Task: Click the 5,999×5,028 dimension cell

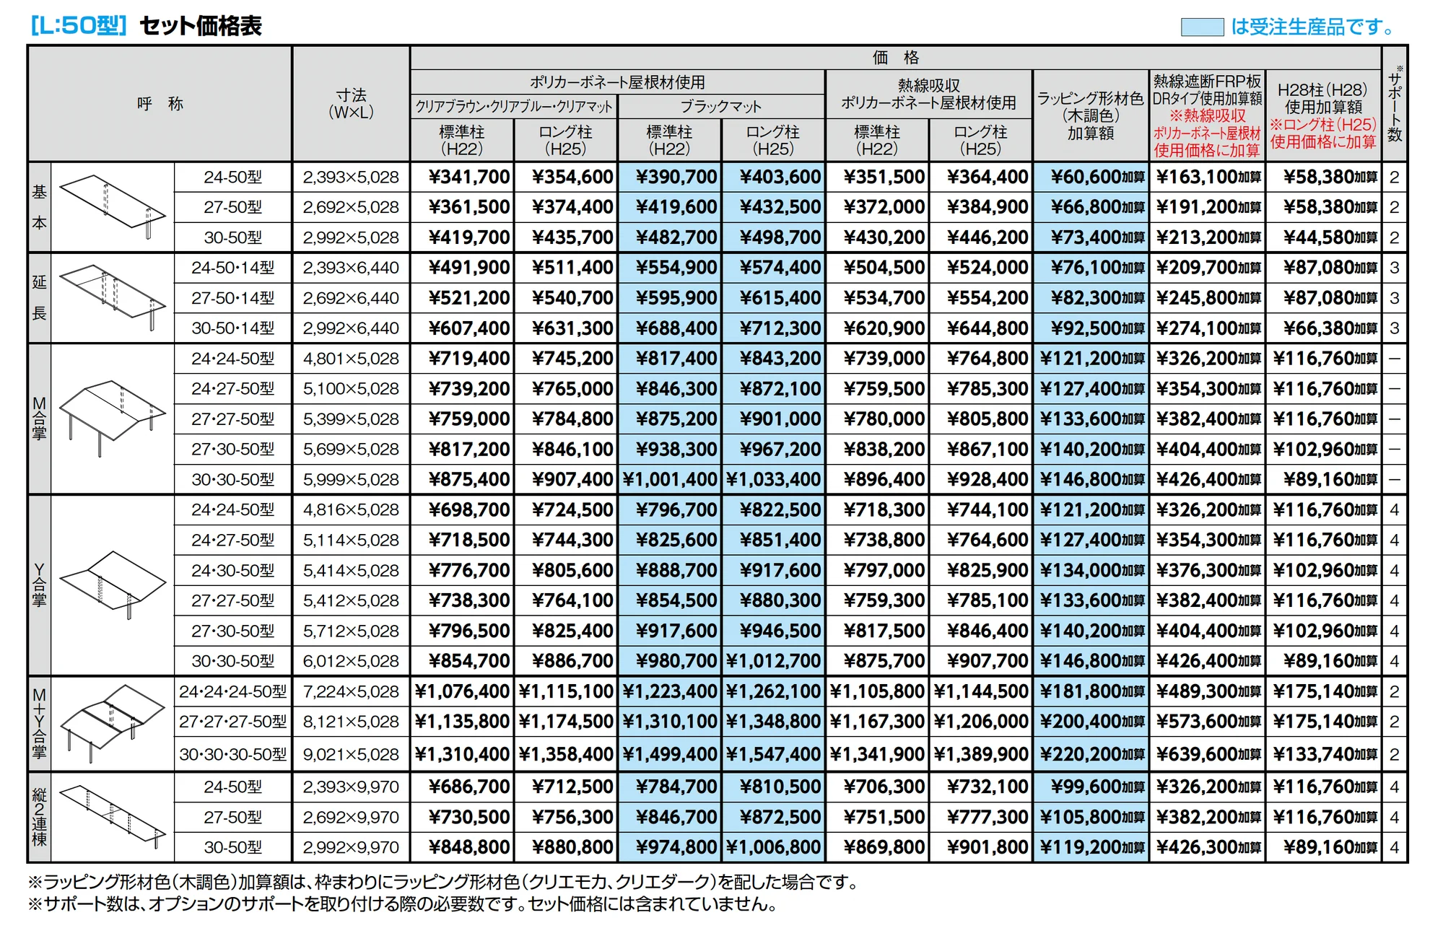Action: 351,479
